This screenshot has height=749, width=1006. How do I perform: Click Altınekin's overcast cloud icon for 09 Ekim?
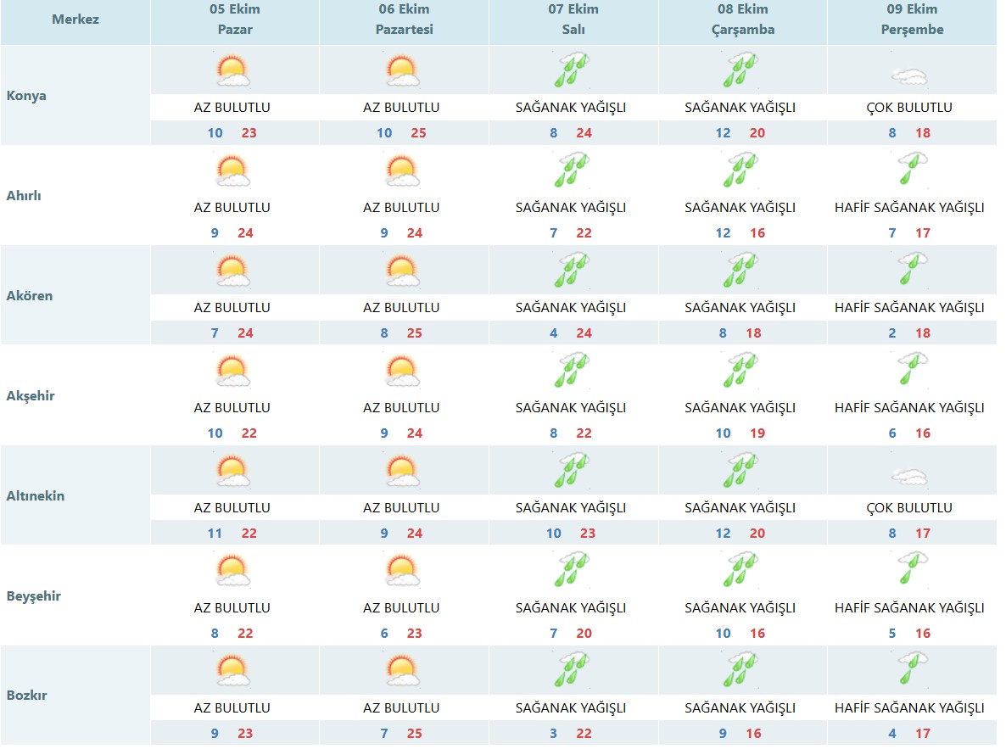tap(909, 478)
